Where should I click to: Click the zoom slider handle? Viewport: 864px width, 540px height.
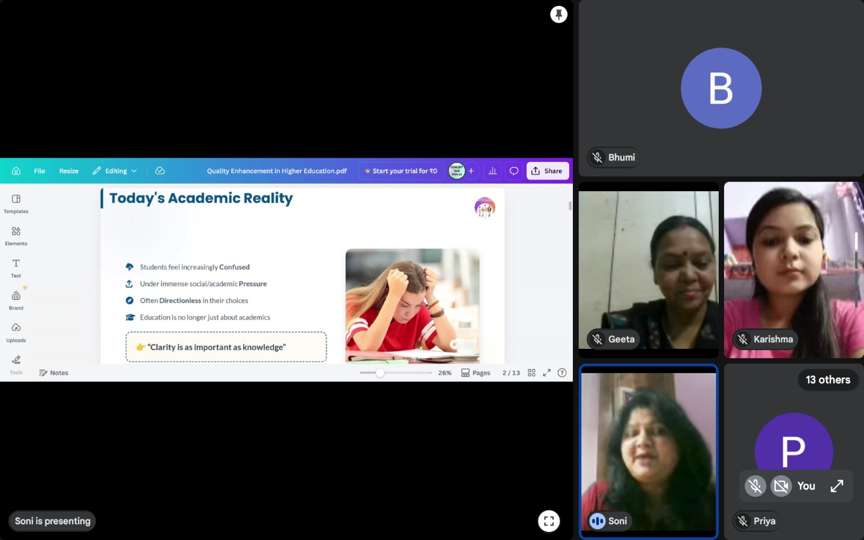380,373
